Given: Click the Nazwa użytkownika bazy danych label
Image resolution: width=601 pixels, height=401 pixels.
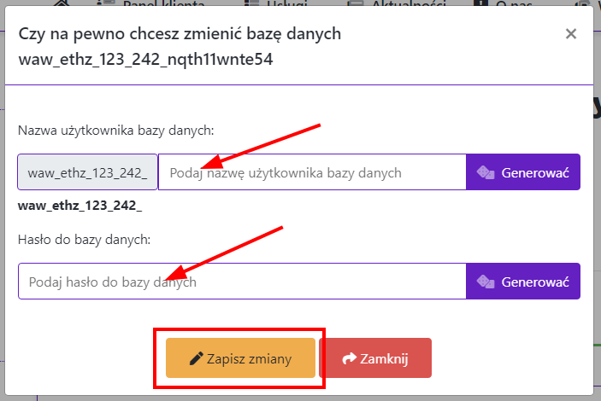Looking at the screenshot, I should coord(115,131).
